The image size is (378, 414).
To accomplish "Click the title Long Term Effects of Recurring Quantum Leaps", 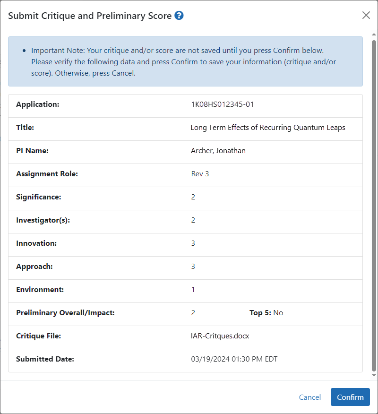I will [x=267, y=128].
